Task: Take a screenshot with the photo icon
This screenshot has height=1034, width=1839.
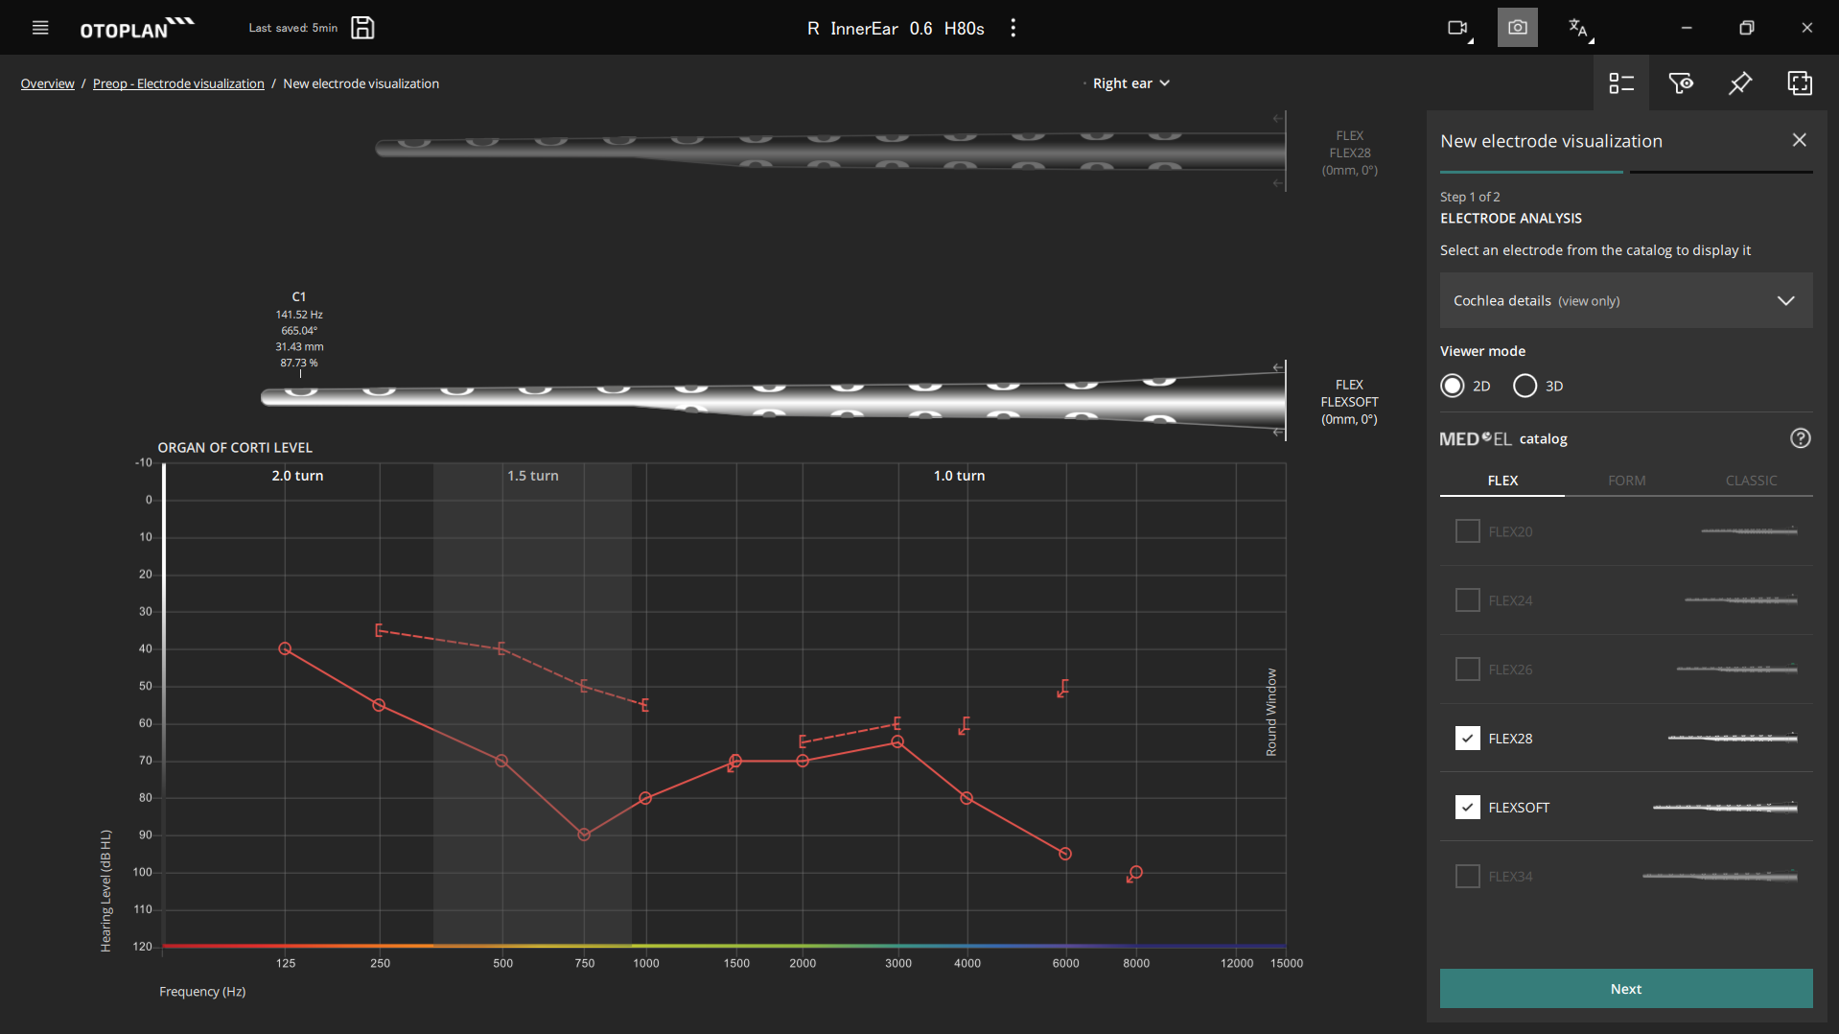Action: coord(1517,28)
